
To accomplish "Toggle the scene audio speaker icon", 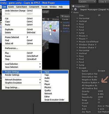I will click(x=48, y=19).
